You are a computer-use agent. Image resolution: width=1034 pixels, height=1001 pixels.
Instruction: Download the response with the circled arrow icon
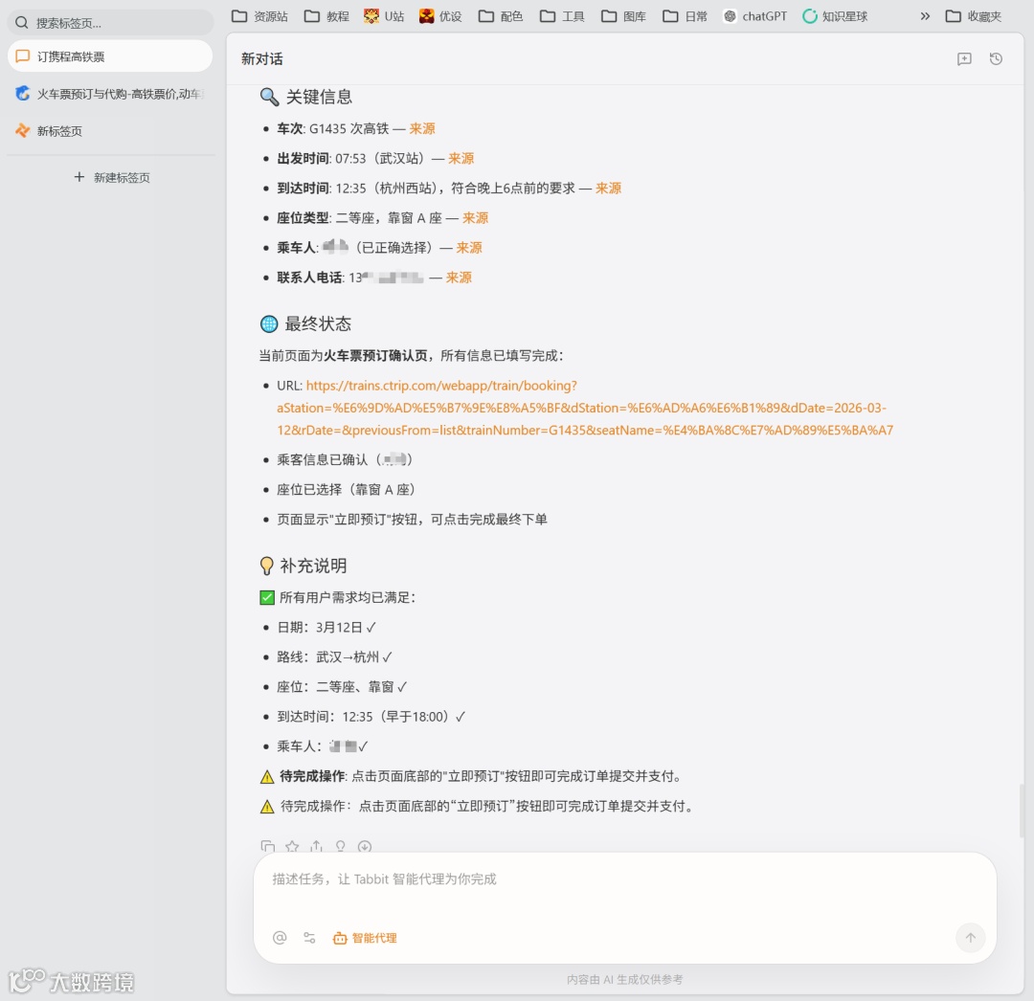click(365, 846)
